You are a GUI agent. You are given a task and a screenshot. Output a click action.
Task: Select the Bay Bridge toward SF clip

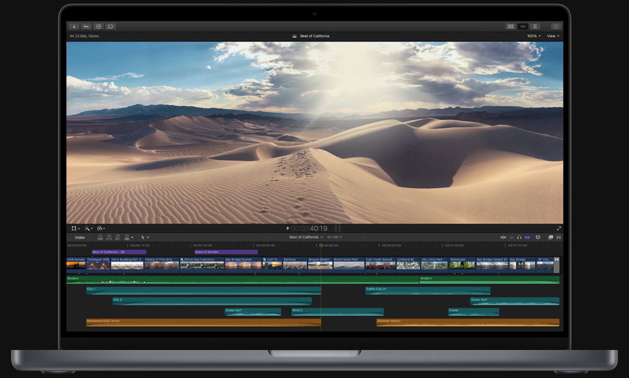click(x=492, y=265)
